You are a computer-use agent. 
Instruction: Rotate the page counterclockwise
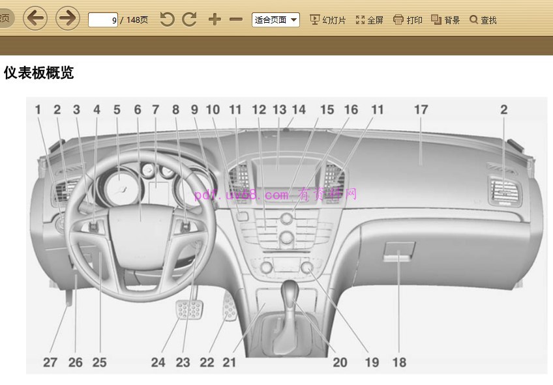click(x=167, y=20)
